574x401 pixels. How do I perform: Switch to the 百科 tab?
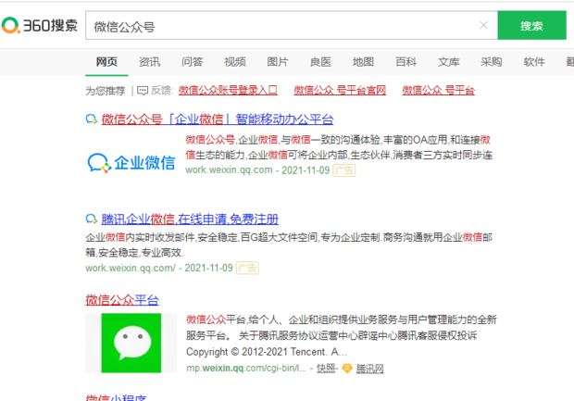[x=406, y=62]
